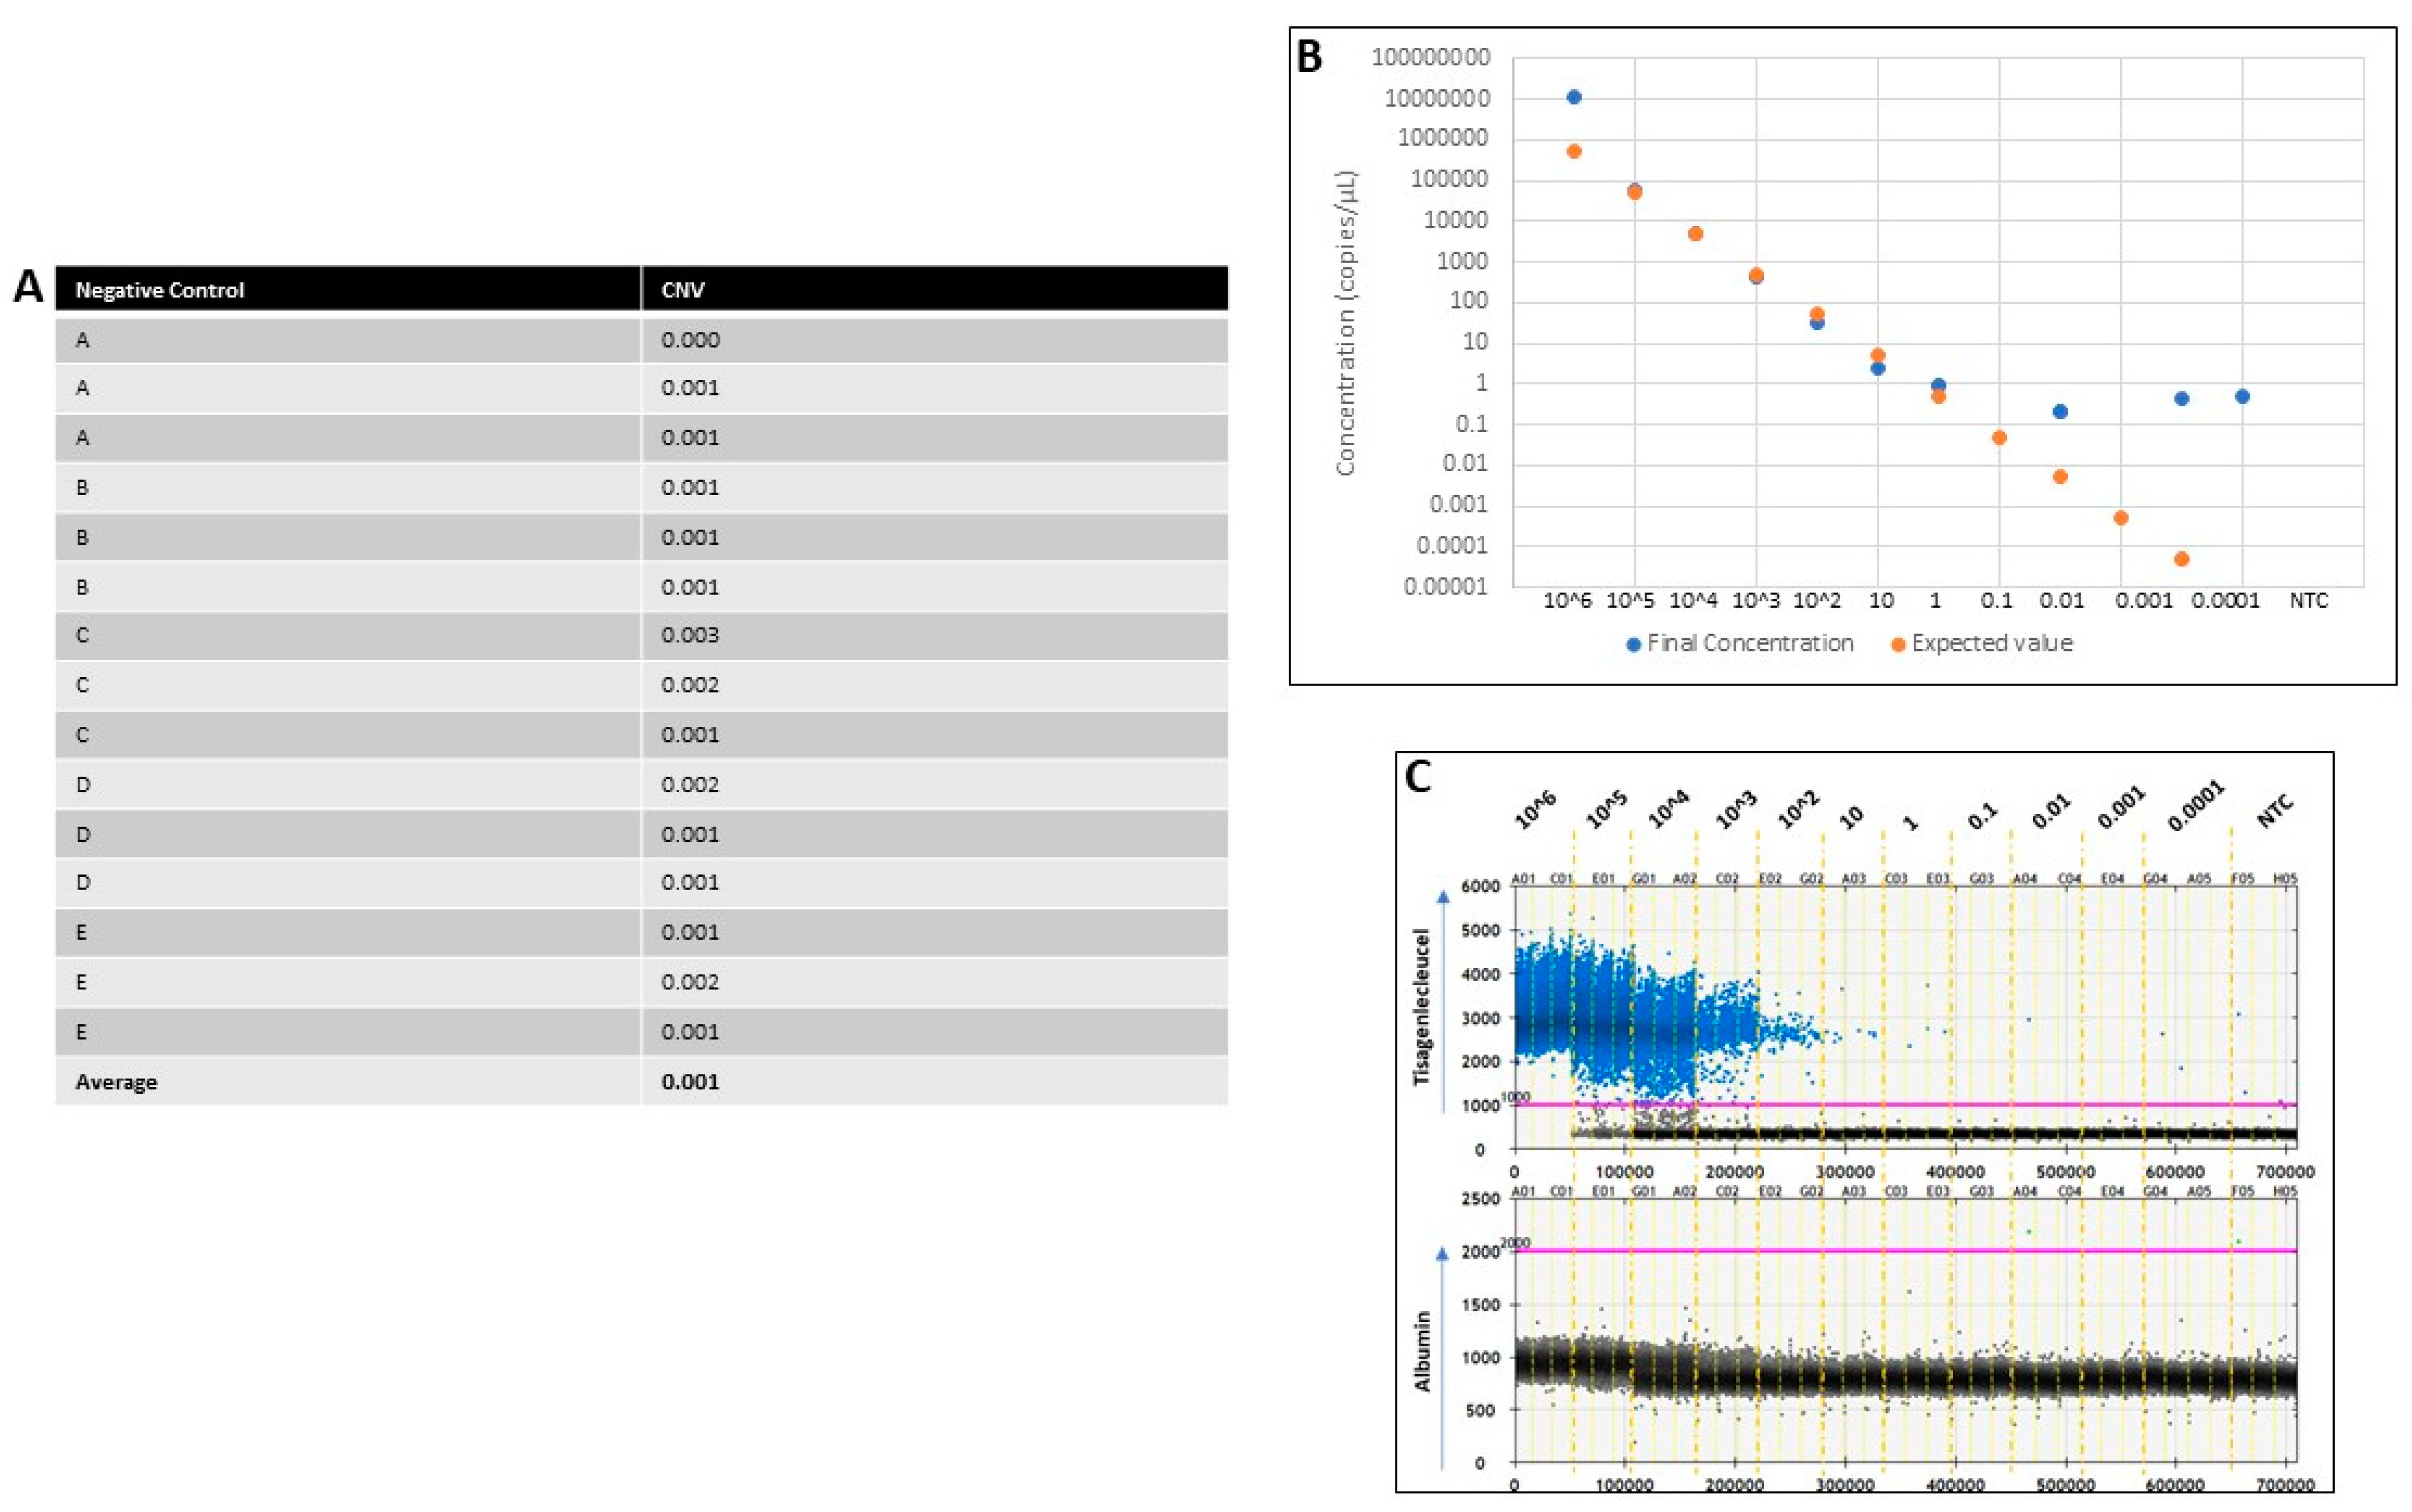This screenshot has width=2412, height=1512.
Task: Click the bold panel letter A beside the table
Action: 29,287
